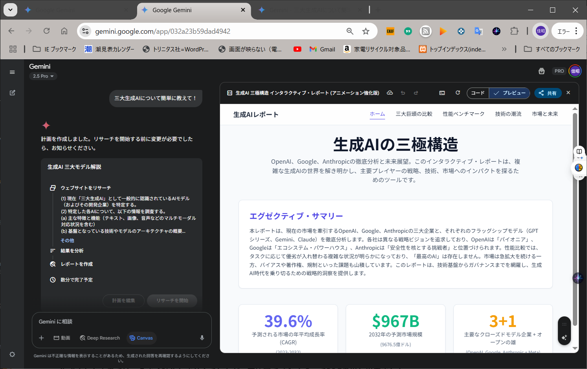The height and width of the screenshot is (369, 587).
Task: Click the リサーチを開始 button
Action: coord(172,301)
